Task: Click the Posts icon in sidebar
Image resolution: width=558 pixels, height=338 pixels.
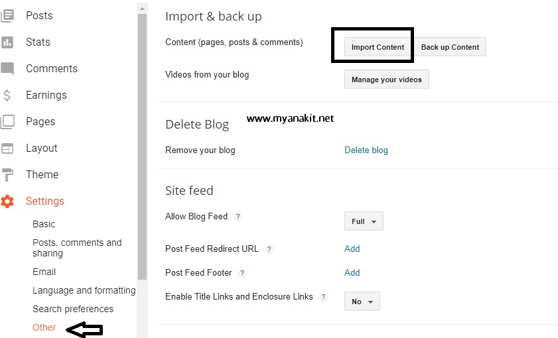Action: tap(7, 15)
